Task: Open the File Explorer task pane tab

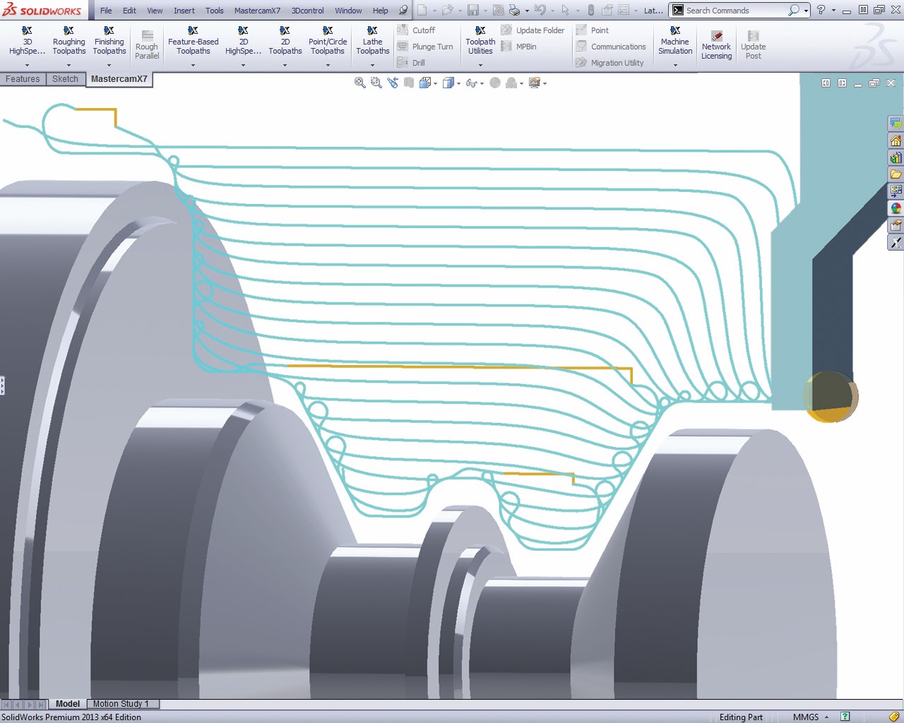Action: (896, 174)
